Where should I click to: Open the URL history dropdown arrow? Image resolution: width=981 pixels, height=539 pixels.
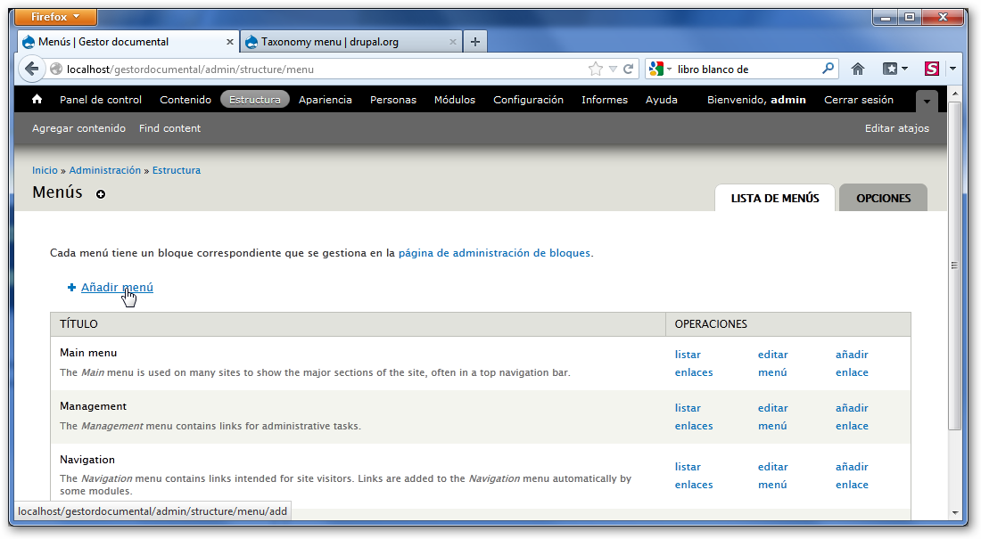point(613,69)
